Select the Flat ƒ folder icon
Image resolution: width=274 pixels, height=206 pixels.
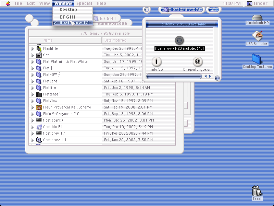[39, 68]
